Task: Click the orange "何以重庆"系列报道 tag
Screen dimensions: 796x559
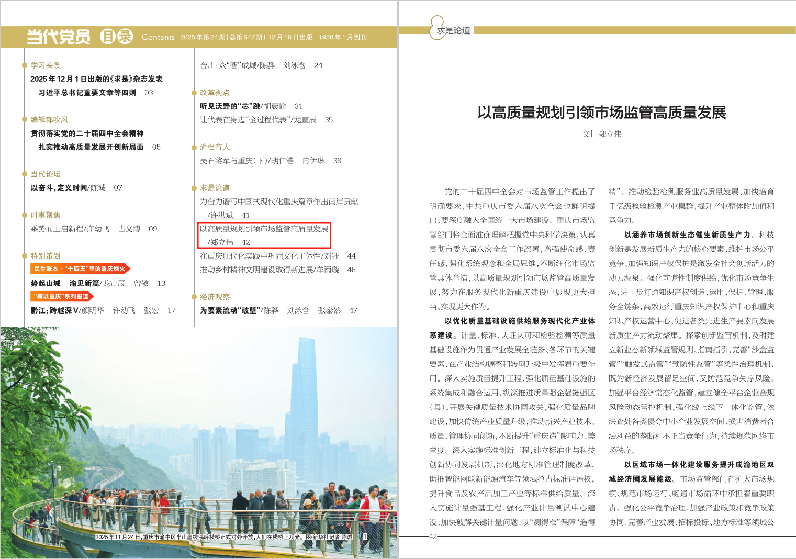Action: click(61, 296)
